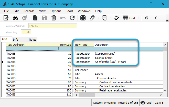Select 'As of (Mth) (Day), (Year)' cell

click(129, 62)
